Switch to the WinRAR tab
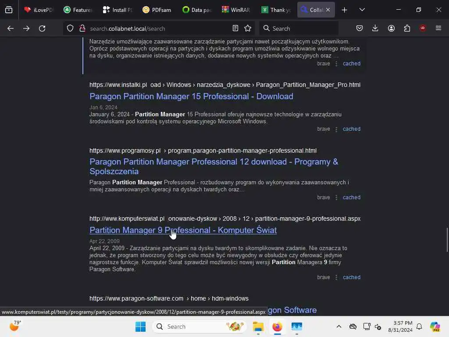This screenshot has height=337, width=449. coord(236,10)
